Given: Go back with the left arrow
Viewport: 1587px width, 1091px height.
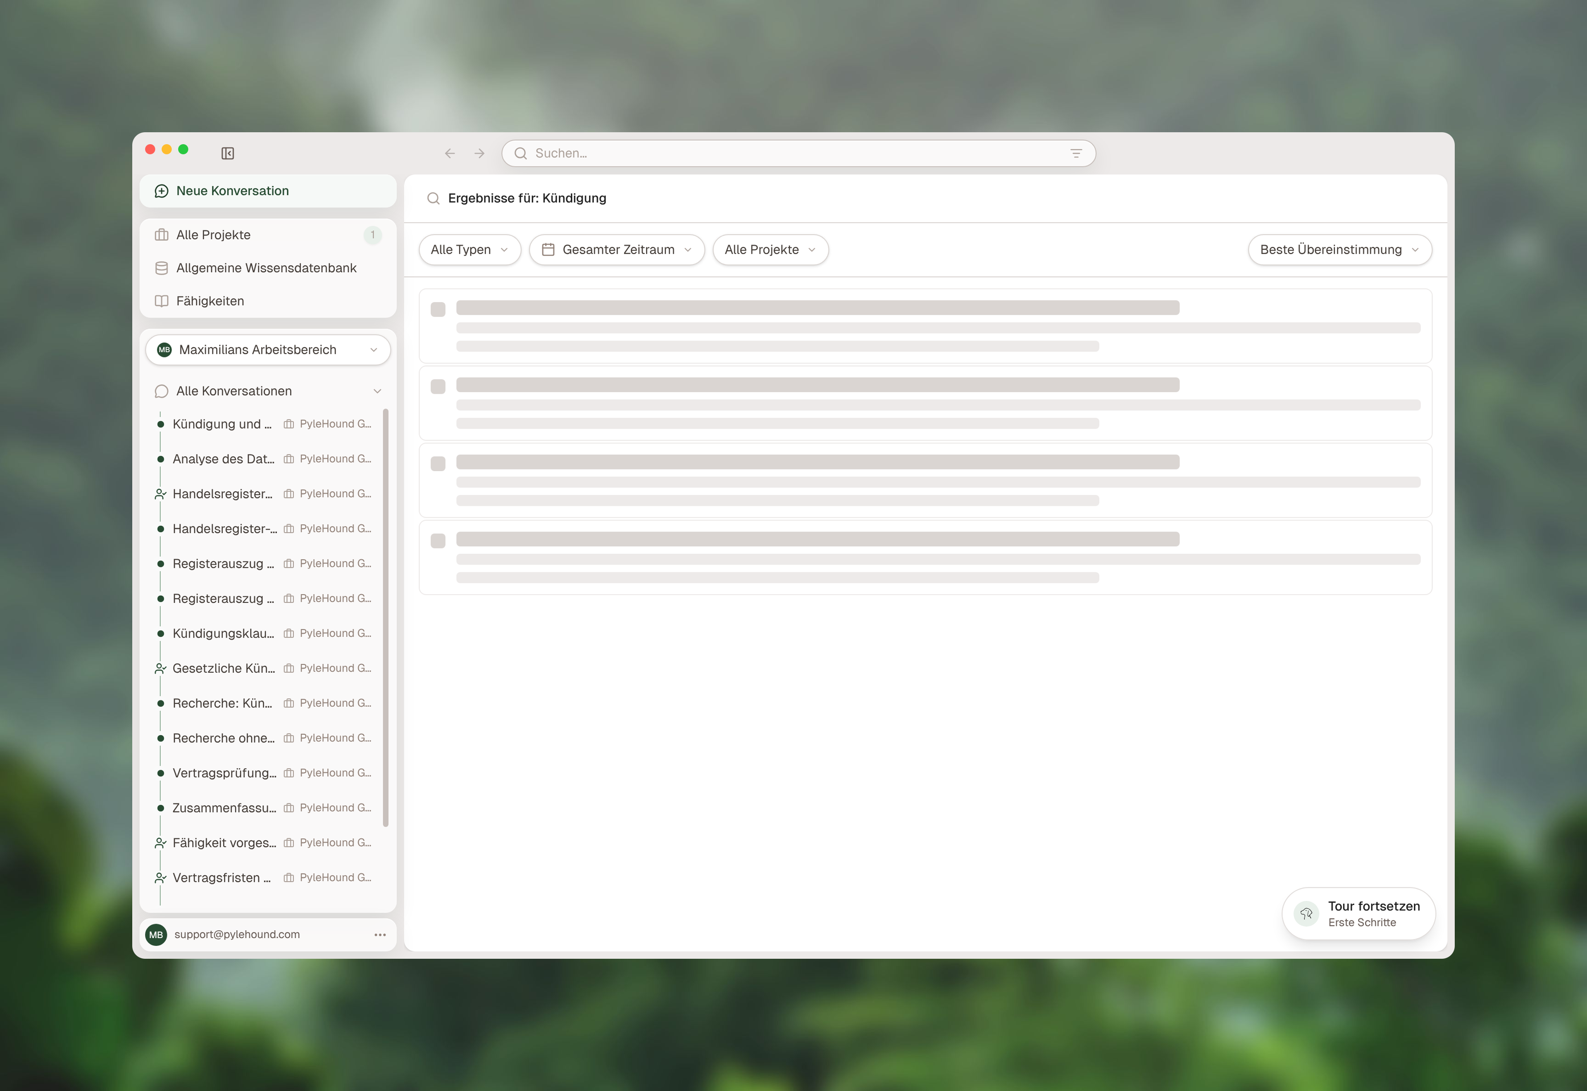Looking at the screenshot, I should pos(450,153).
